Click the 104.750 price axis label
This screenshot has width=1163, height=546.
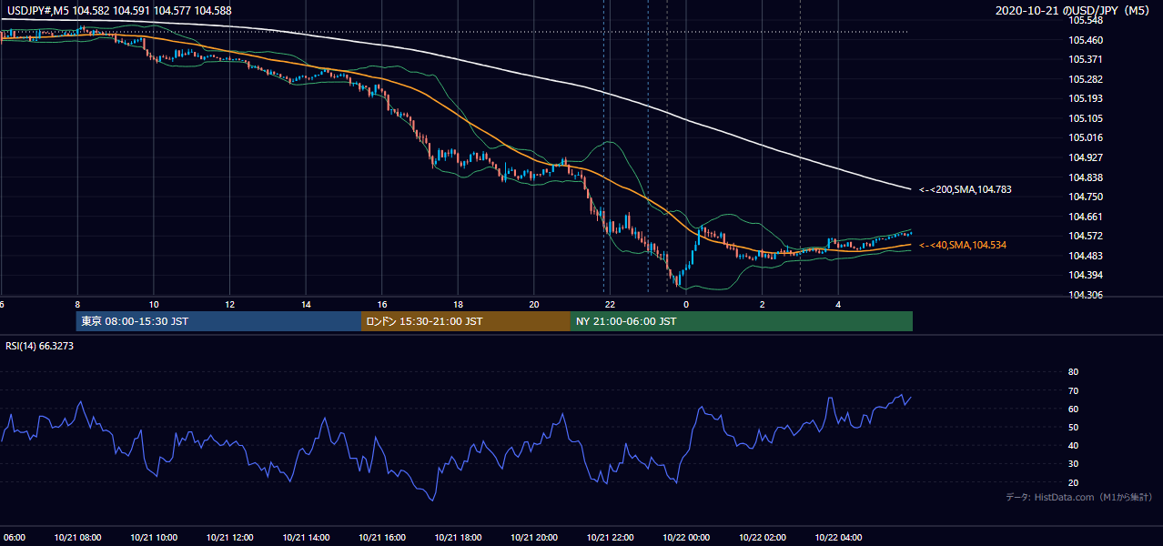coord(1086,197)
